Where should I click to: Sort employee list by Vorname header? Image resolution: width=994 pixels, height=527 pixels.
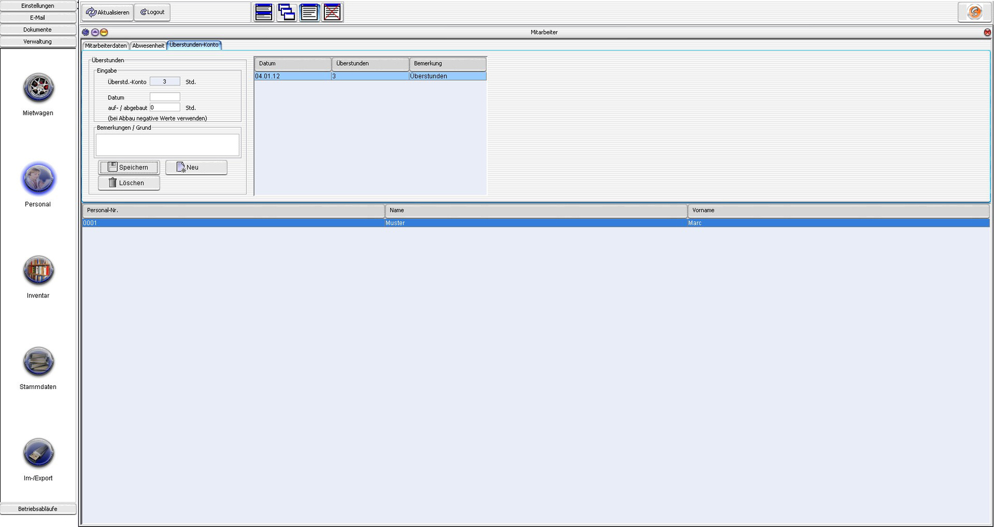[839, 211]
